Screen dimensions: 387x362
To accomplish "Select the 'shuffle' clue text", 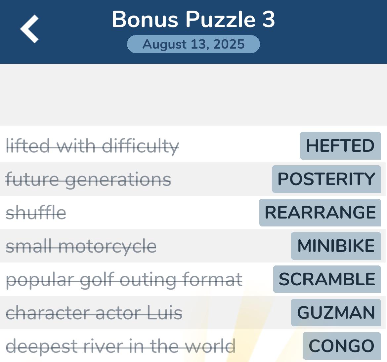I will click(36, 213).
